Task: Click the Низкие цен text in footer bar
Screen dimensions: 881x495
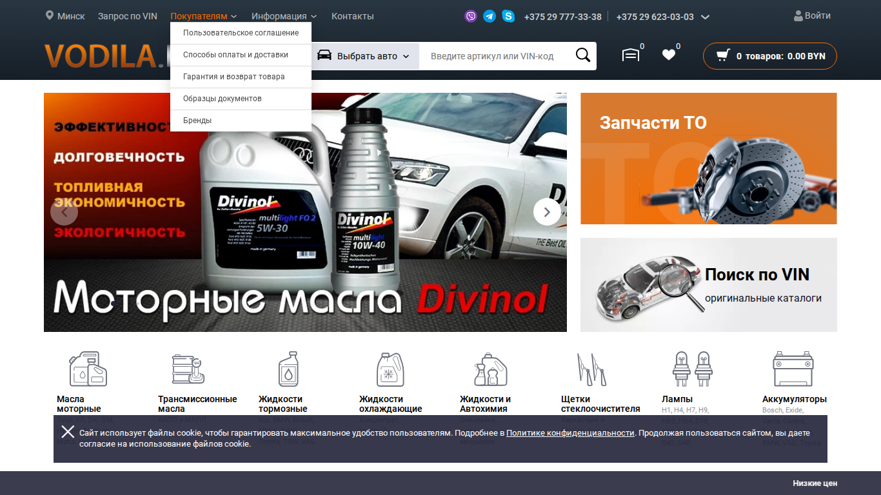Action: pos(815,483)
